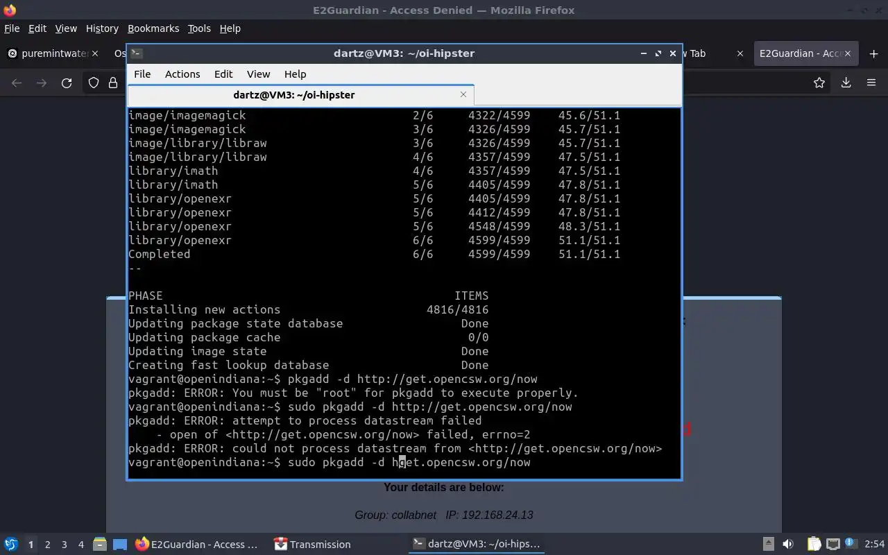Click the tracking protection shield icon
Screen dimensions: 888x555
pos(94,83)
